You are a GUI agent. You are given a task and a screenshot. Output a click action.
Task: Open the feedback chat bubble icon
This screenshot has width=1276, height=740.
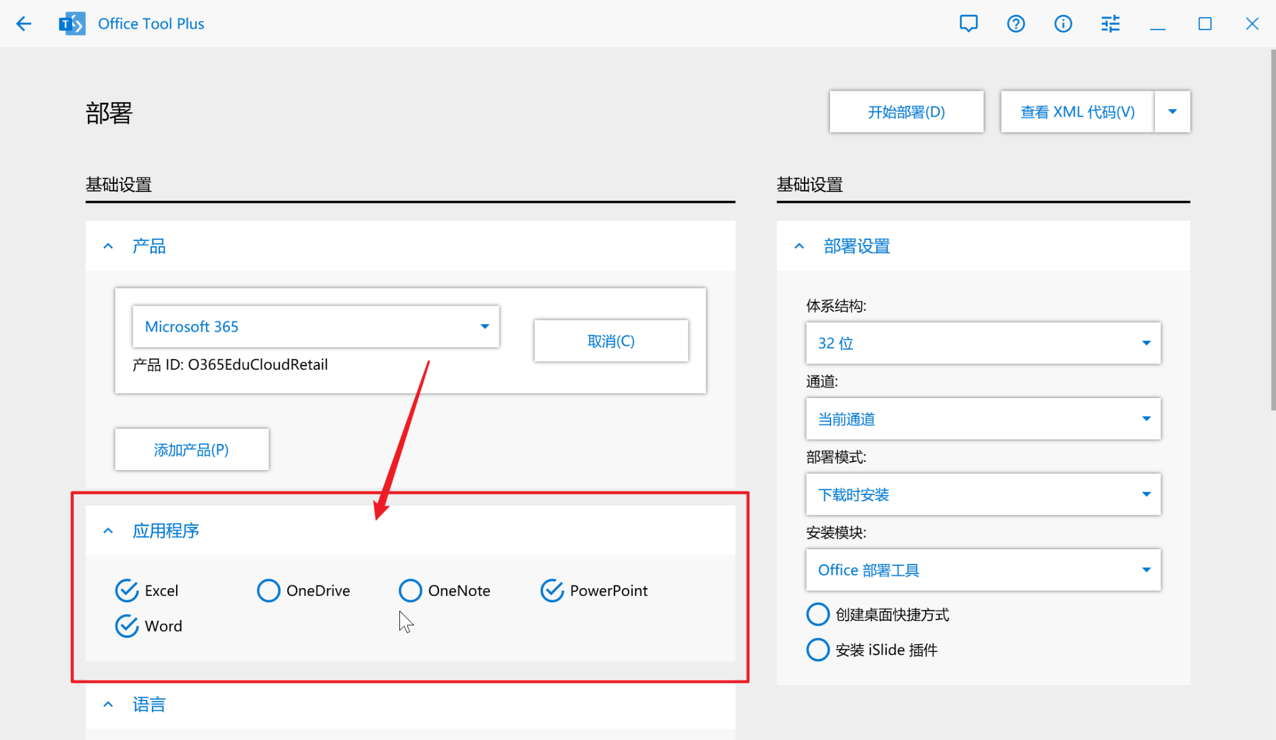(968, 24)
